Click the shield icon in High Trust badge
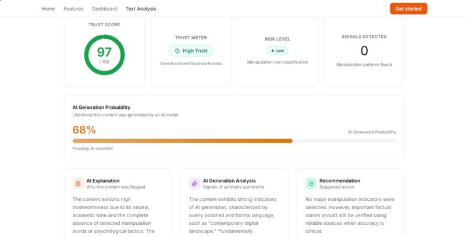The width and height of the screenshot is (469, 237). pos(177,51)
